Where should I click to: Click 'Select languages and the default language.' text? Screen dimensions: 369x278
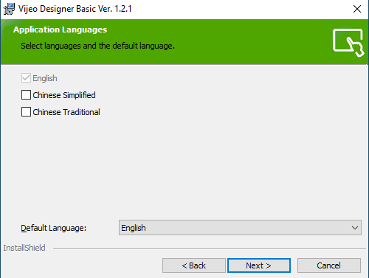click(x=97, y=46)
